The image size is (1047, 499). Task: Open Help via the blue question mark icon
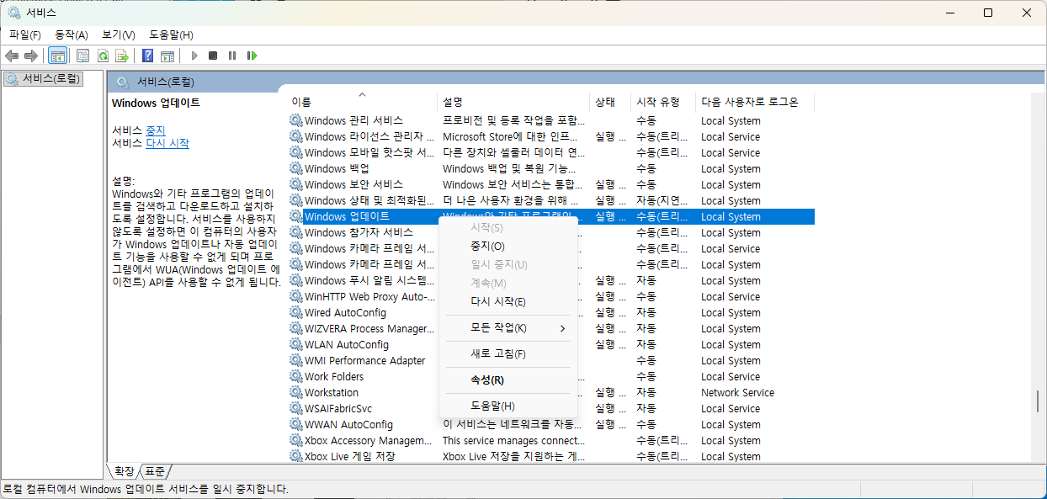point(147,56)
